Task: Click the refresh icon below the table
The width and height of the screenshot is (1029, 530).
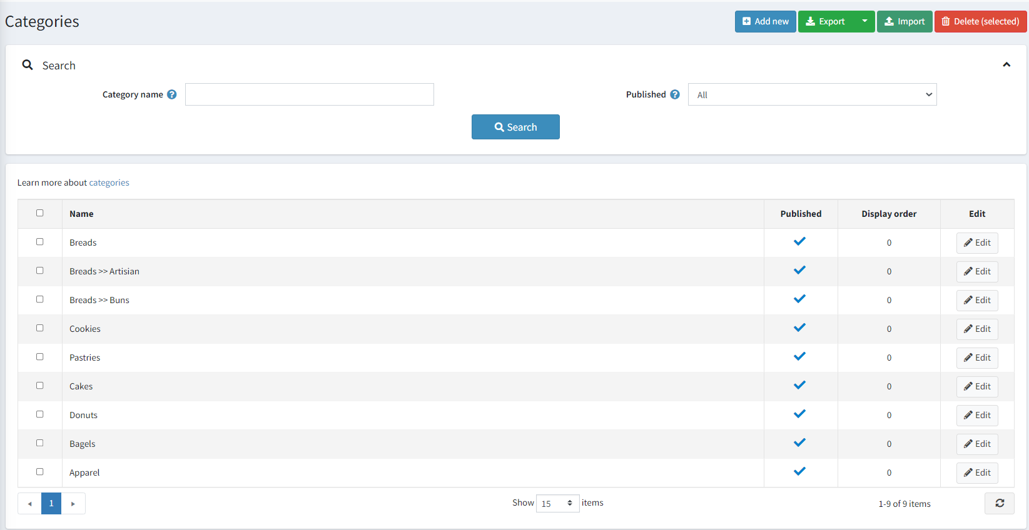Action: [x=999, y=503]
